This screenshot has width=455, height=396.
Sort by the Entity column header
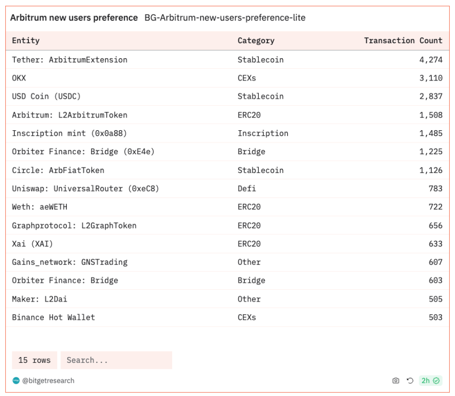click(x=26, y=40)
